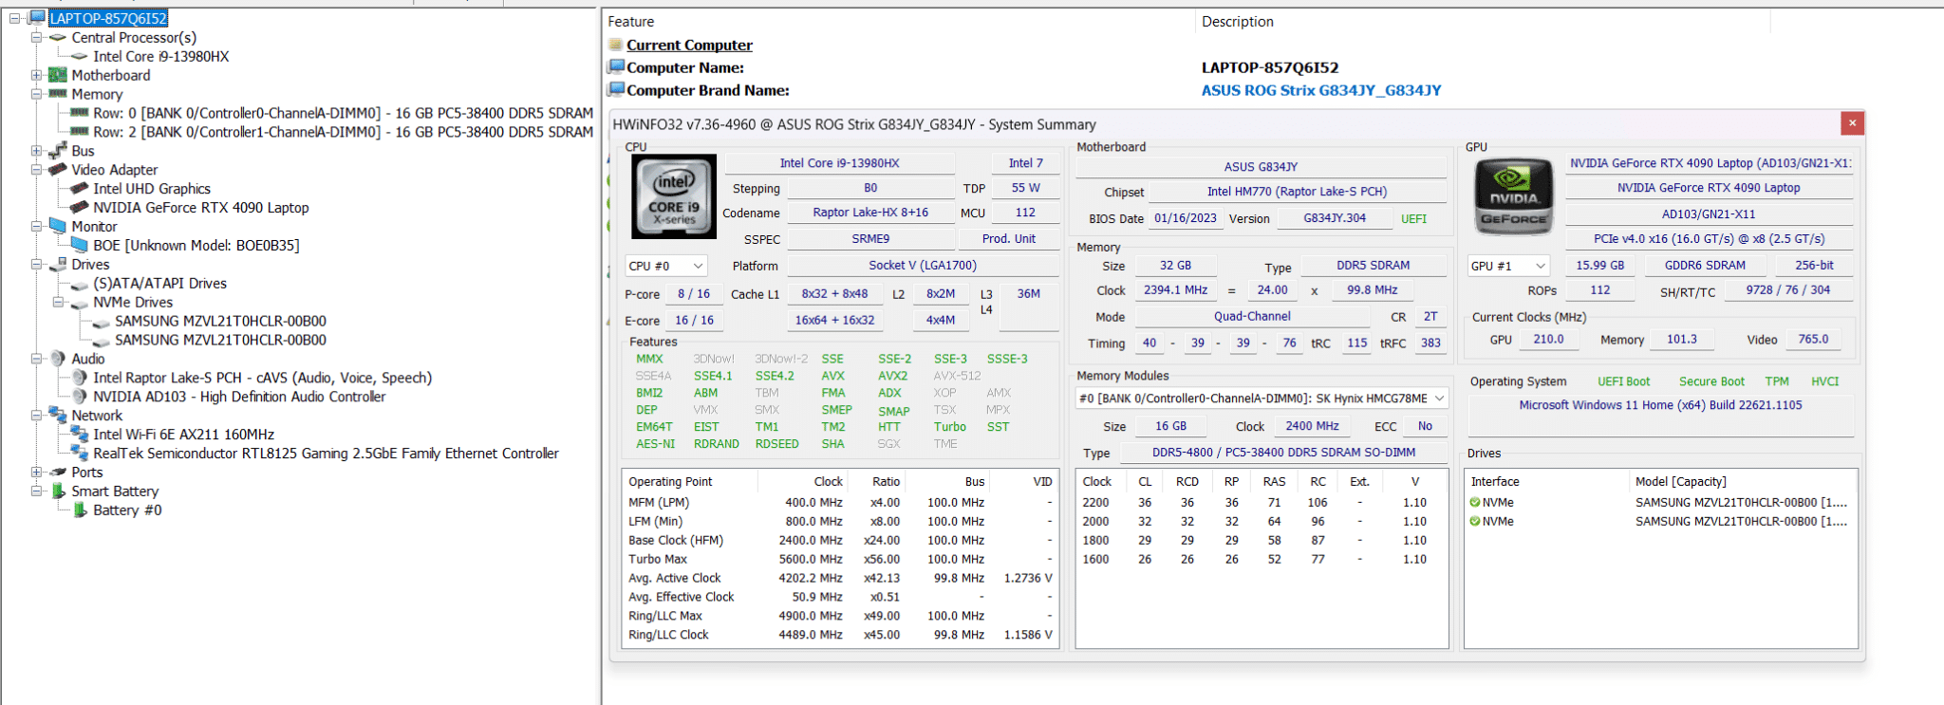This screenshot has height=705, width=1944.
Task: Click the icon beside (S)ATA/ATAPI Drives
Action: click(80, 284)
